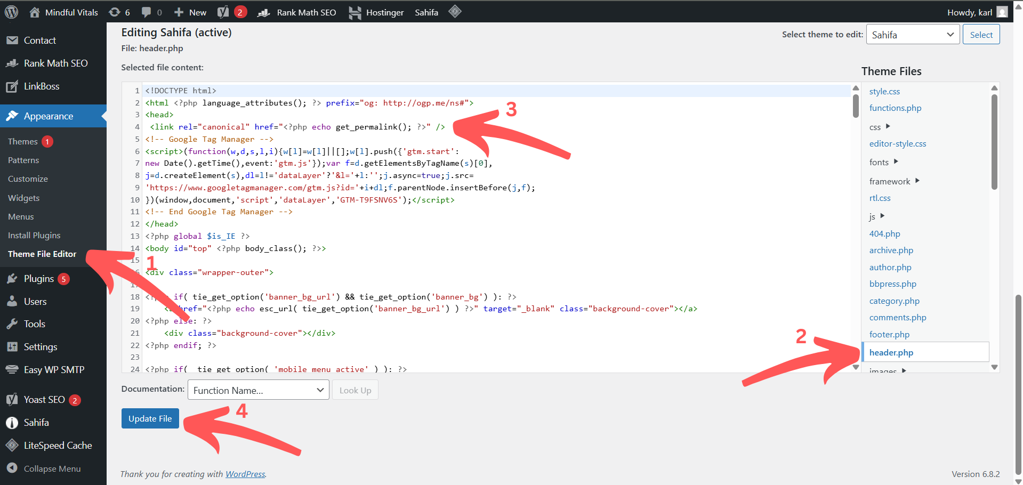Click the Settings sliders icon
This screenshot has height=485, width=1023.
pyautogui.click(x=12, y=347)
